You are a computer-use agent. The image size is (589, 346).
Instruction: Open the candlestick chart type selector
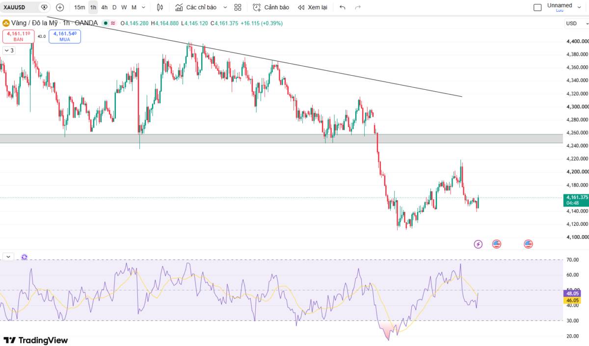(x=160, y=7)
